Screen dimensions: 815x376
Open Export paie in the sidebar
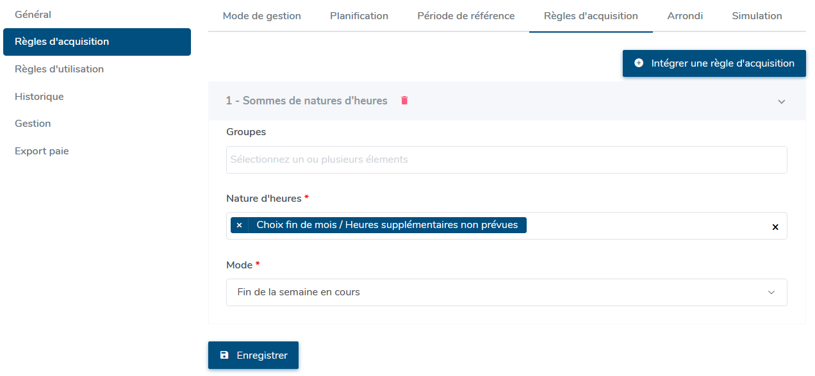tap(42, 151)
